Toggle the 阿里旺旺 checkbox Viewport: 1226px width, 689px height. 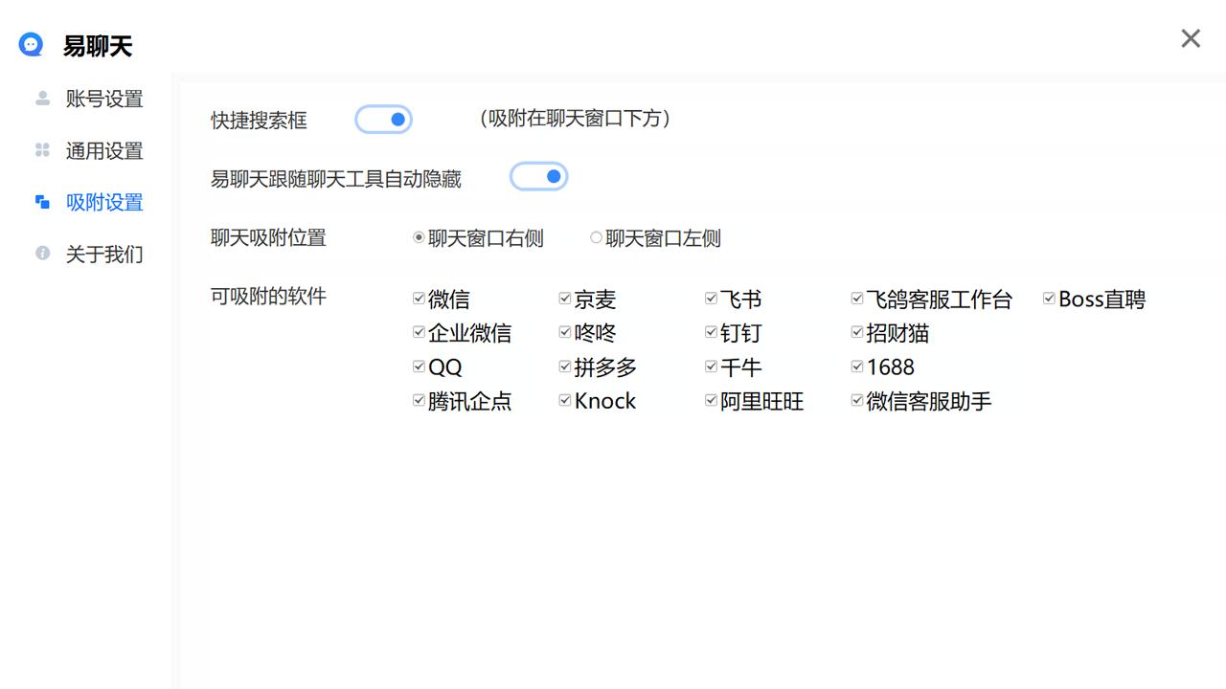click(711, 400)
